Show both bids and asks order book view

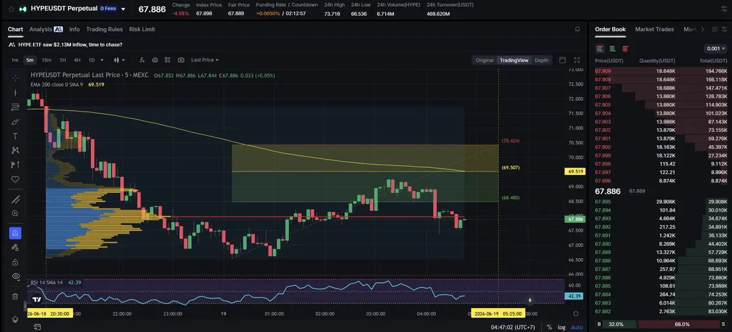click(600, 48)
